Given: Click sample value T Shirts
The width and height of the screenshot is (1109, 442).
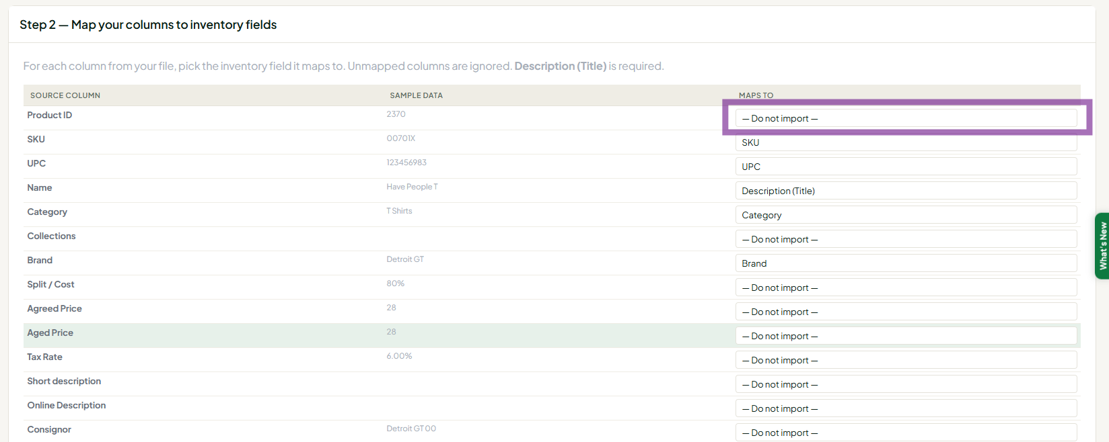Looking at the screenshot, I should (399, 211).
